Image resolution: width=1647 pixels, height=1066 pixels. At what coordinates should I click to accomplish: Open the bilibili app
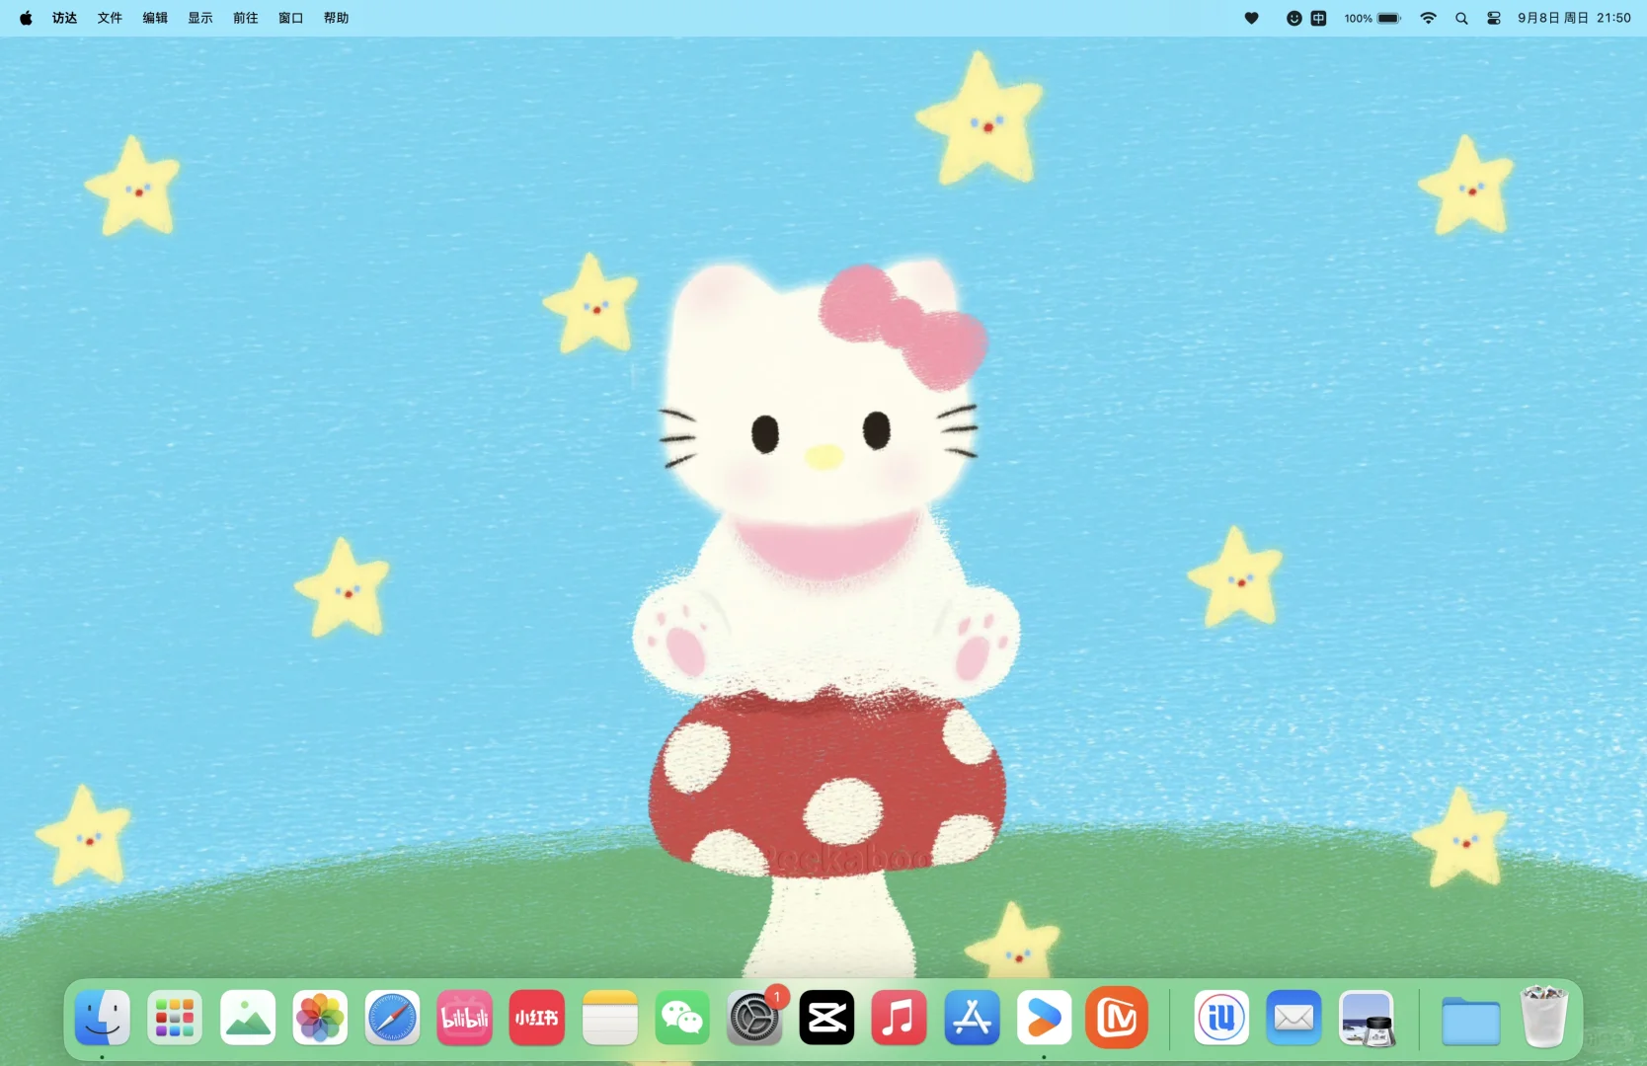point(465,1018)
